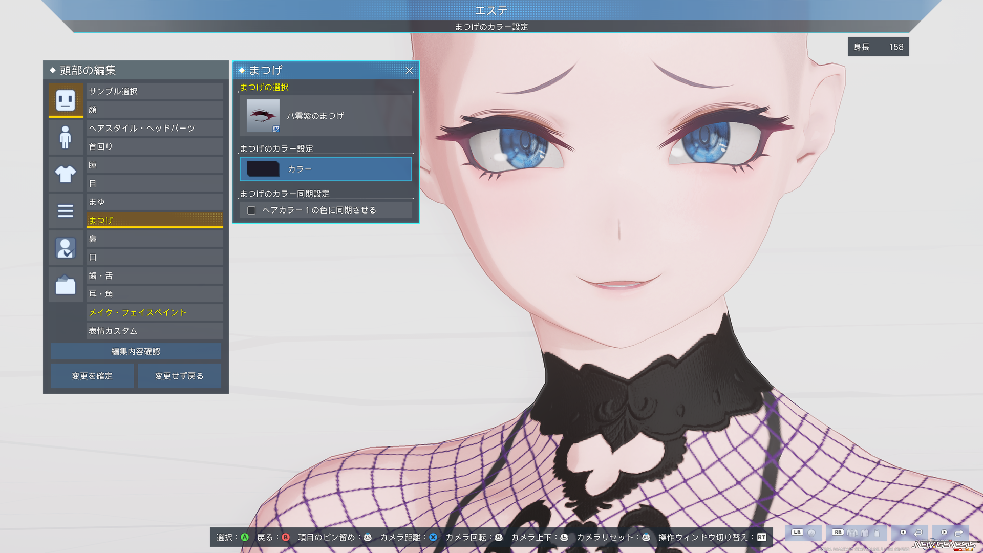Image resolution: width=983 pixels, height=553 pixels.
Task: Click the まつげの選択 section label
Action: click(264, 88)
